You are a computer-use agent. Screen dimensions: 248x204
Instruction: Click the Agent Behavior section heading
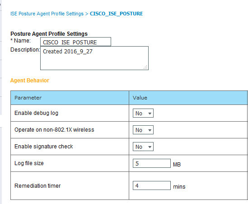30,81
